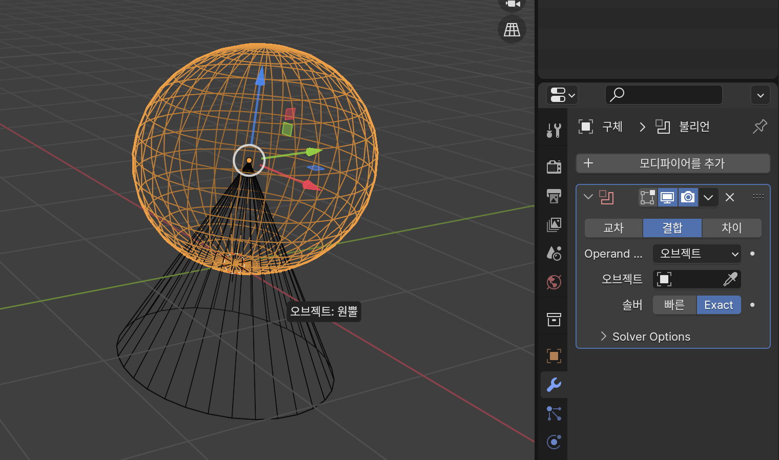Image resolution: width=779 pixels, height=460 pixels.
Task: Open the Object properties tab
Action: [x=554, y=356]
